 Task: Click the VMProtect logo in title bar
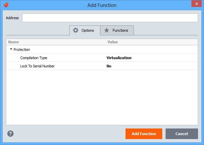pos(6,5)
